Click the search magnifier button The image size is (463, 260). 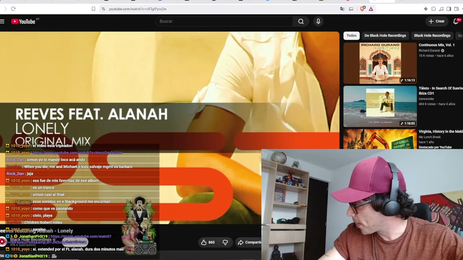coord(301,21)
